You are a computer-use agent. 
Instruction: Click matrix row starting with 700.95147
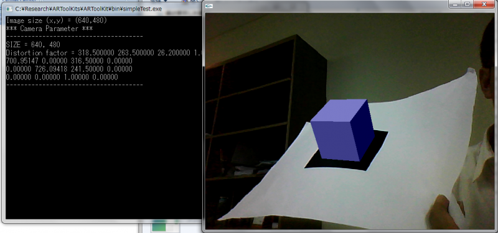pyautogui.click(x=69, y=61)
